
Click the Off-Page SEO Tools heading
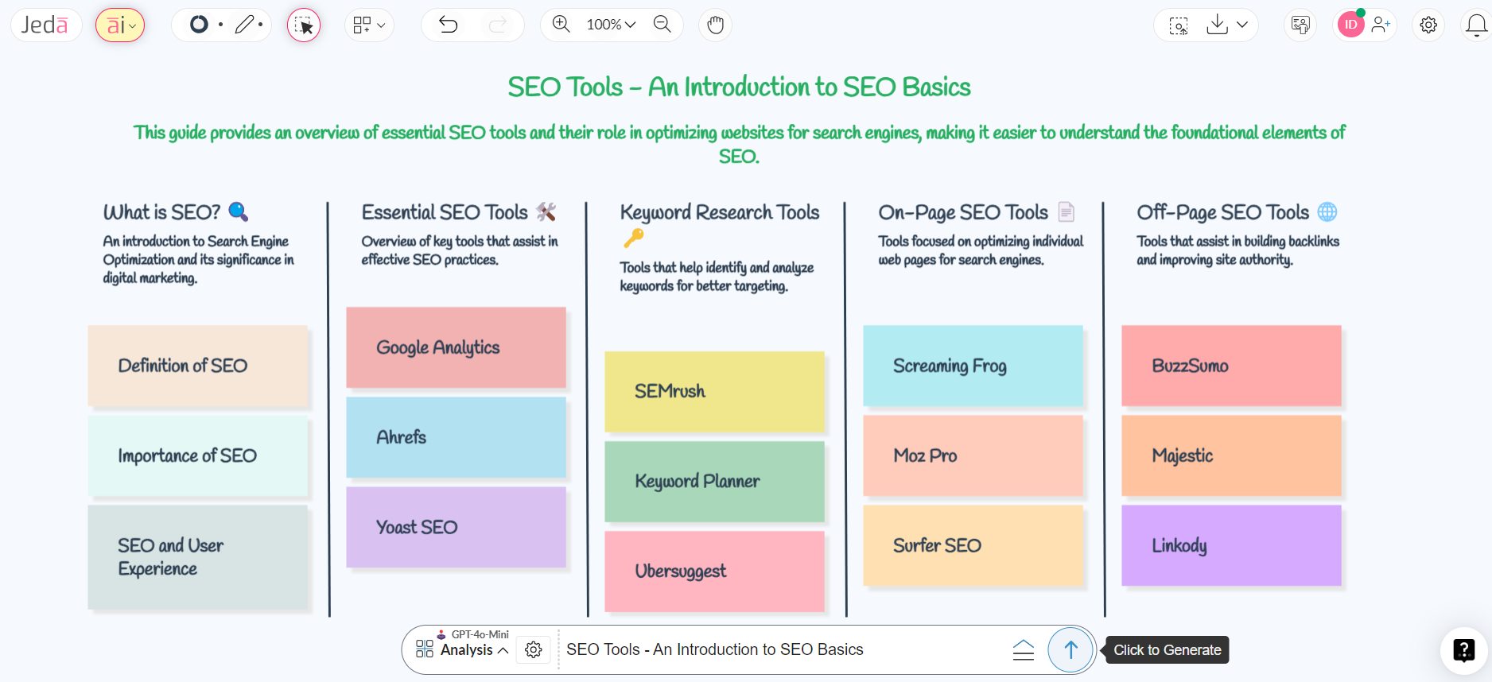[x=1222, y=212]
